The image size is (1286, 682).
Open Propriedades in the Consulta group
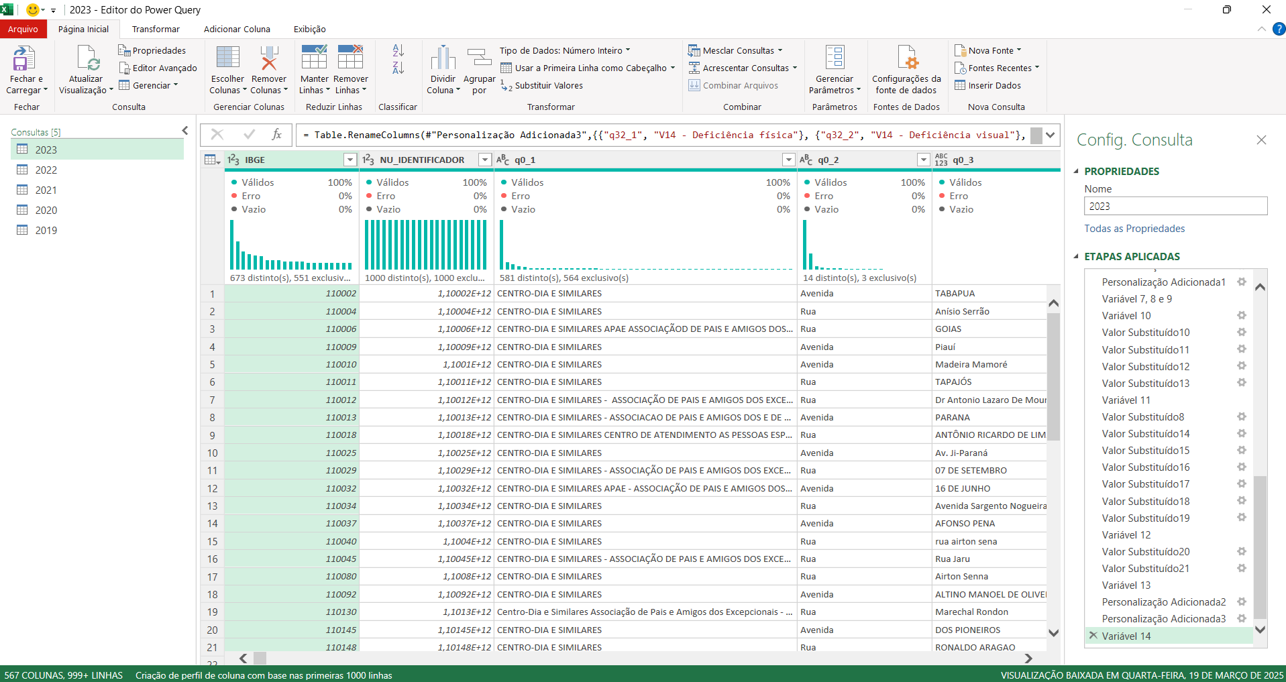152,50
